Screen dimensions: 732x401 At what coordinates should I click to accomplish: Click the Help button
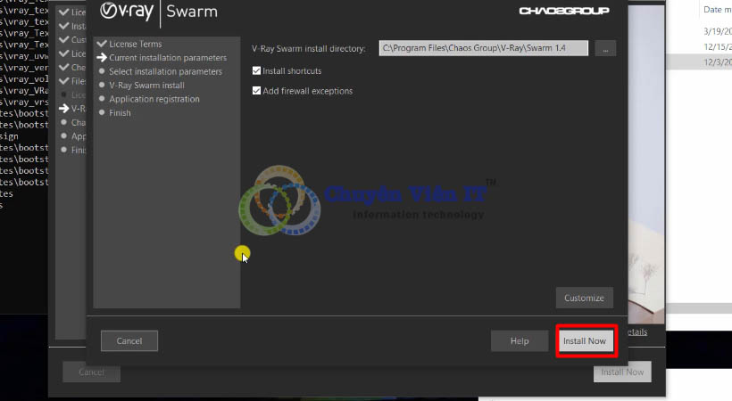pos(520,341)
